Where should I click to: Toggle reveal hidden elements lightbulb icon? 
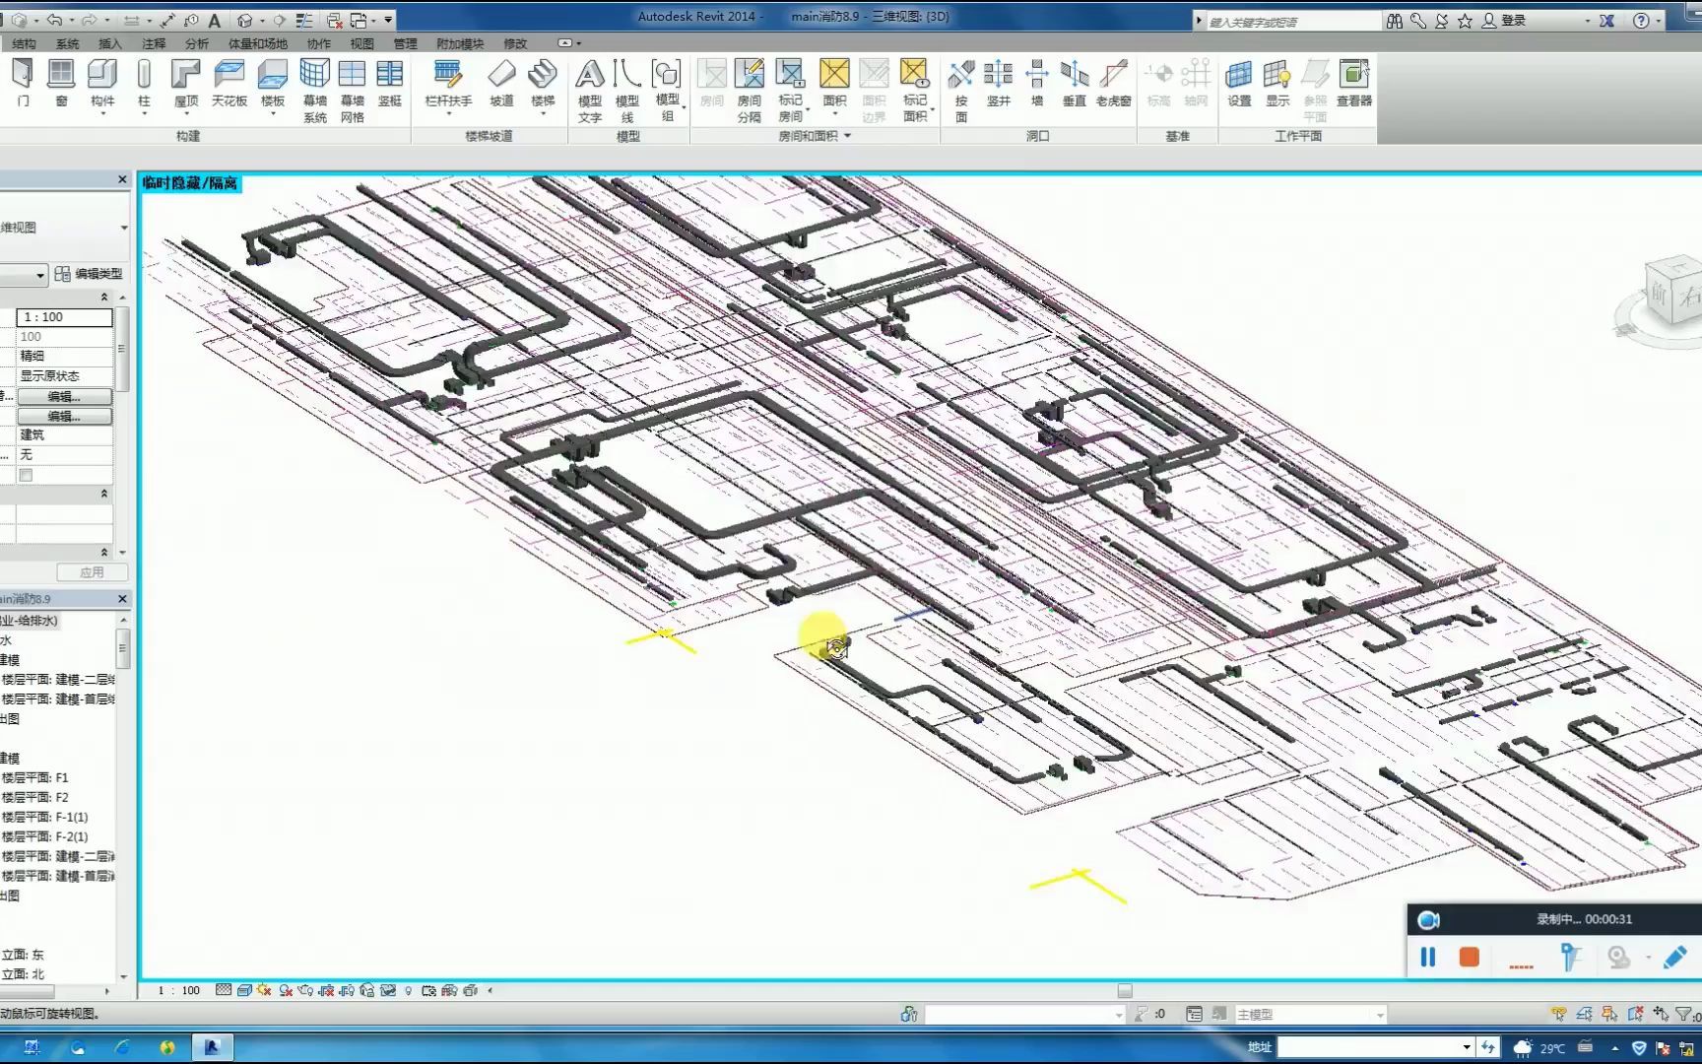409,990
